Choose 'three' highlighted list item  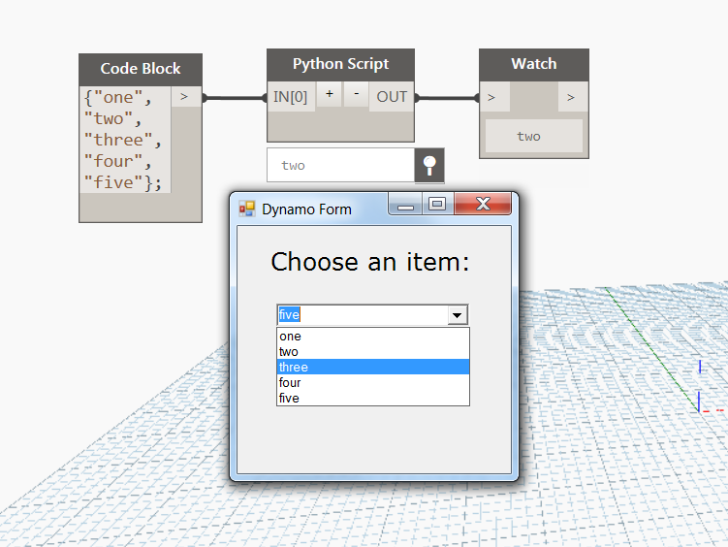(x=373, y=367)
